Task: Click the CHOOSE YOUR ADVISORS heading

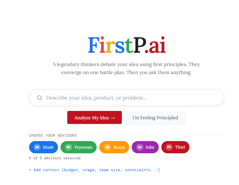Action: (x=53, y=135)
